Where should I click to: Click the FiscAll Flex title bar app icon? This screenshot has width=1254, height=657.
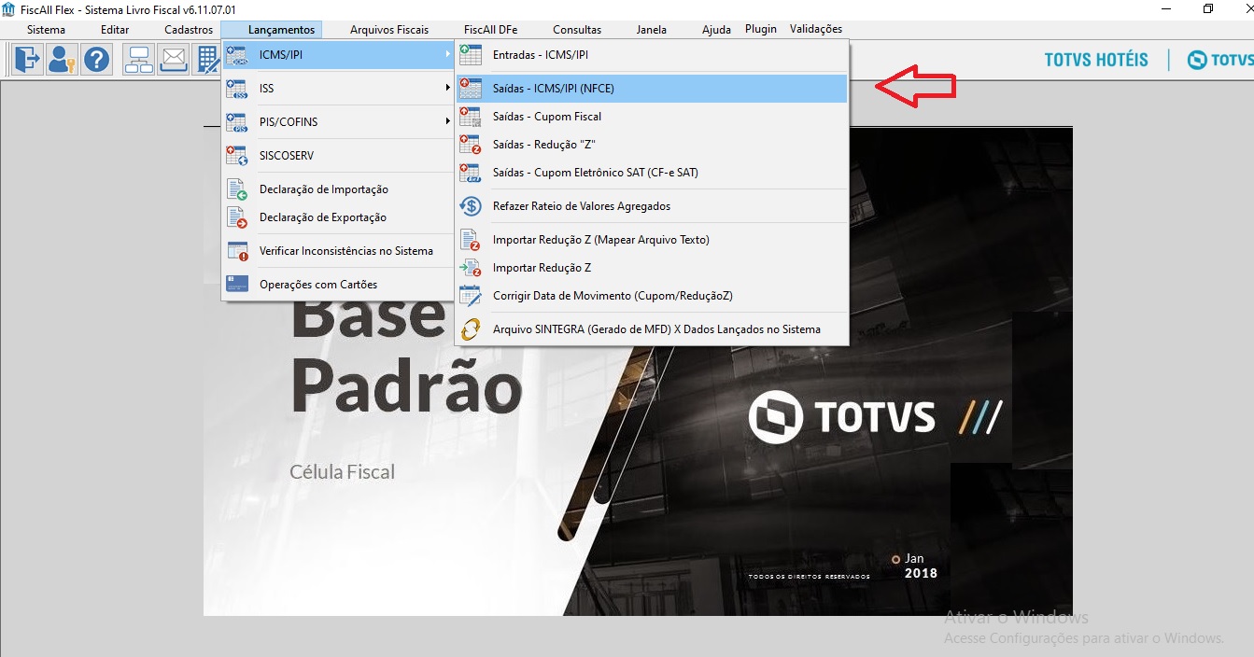pyautogui.click(x=9, y=8)
